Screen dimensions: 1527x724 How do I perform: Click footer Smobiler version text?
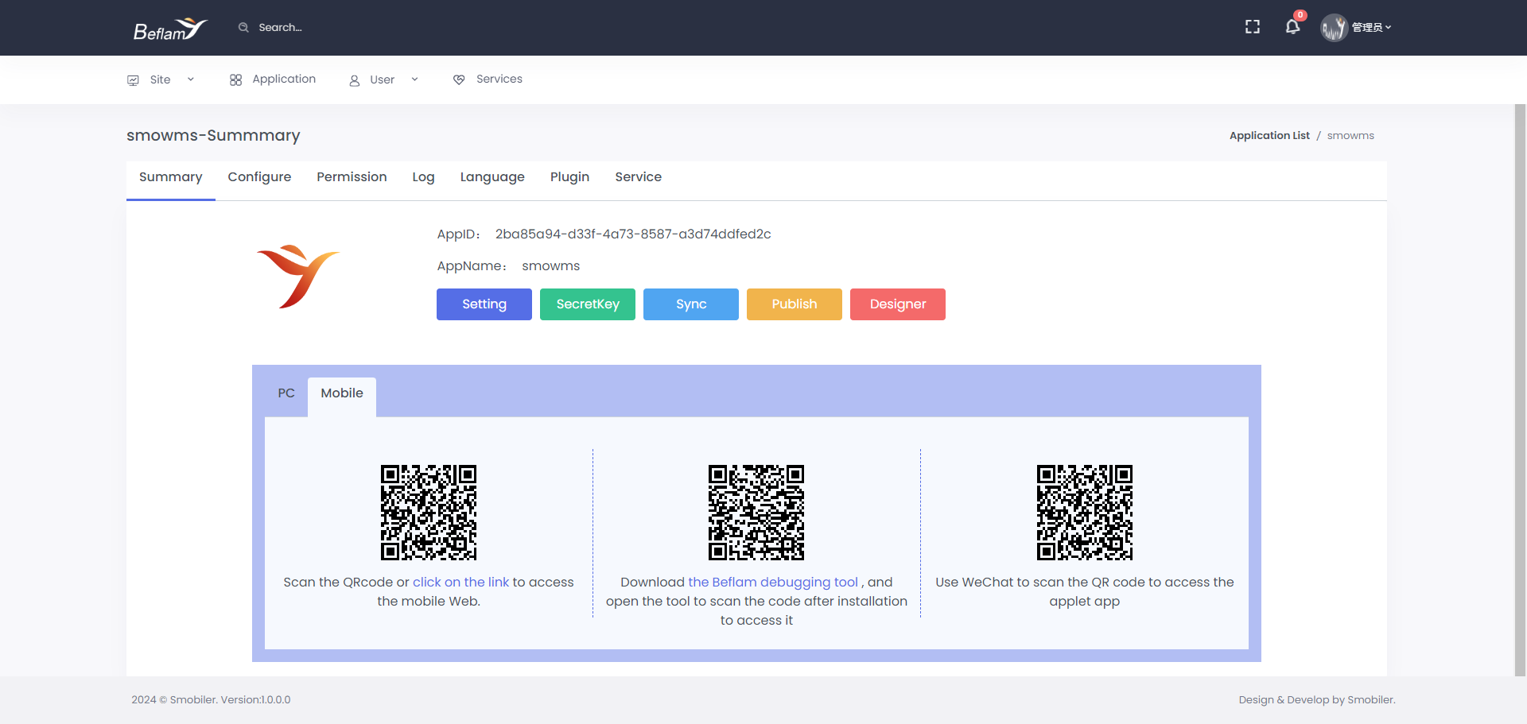(x=211, y=700)
